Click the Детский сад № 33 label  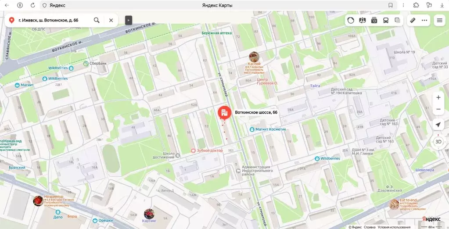coord(440,65)
